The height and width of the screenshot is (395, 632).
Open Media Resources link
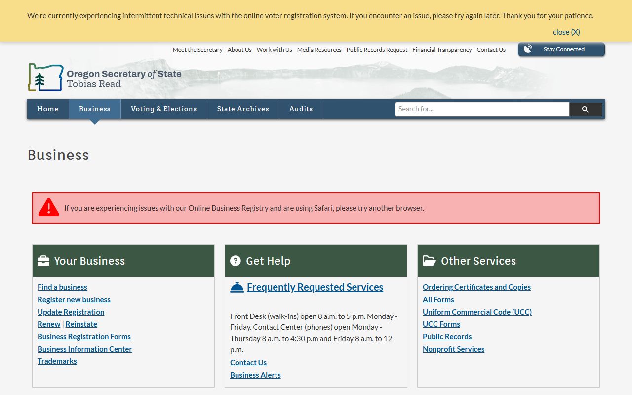click(319, 50)
